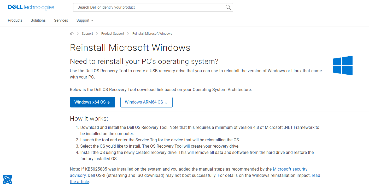
Task: Click the step 'Download and install the Dell OS Recovery Tool'
Action: pos(200,130)
